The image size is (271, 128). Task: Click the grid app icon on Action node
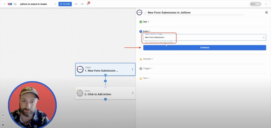click(x=80, y=93)
